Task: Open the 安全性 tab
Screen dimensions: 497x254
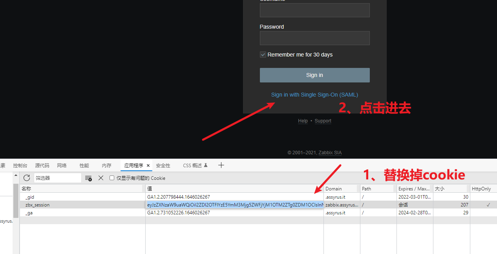Action: click(163, 166)
